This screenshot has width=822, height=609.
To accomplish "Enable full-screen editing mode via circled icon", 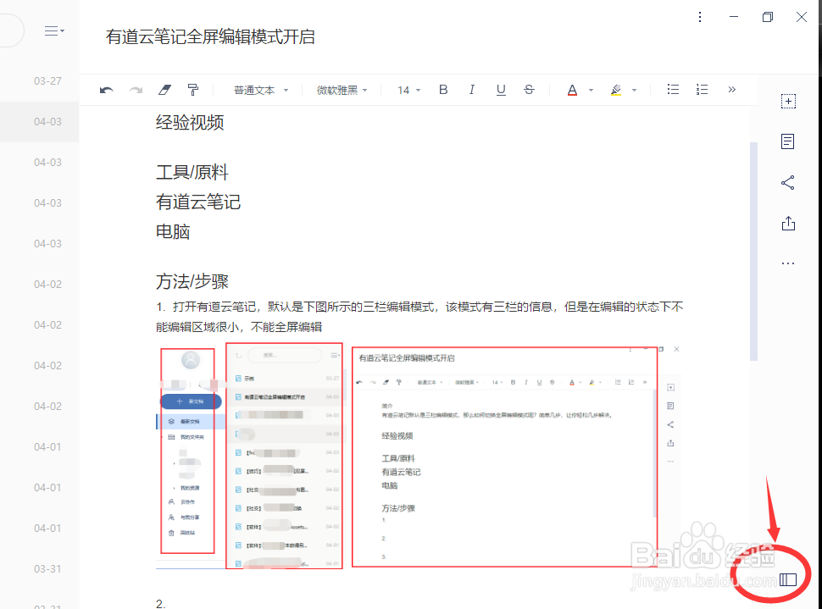I will point(787,579).
